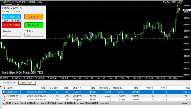Viewport: 191px width, 109px height.
Task: Click the order icon for ticket 1436000288
Action: click(4, 100)
